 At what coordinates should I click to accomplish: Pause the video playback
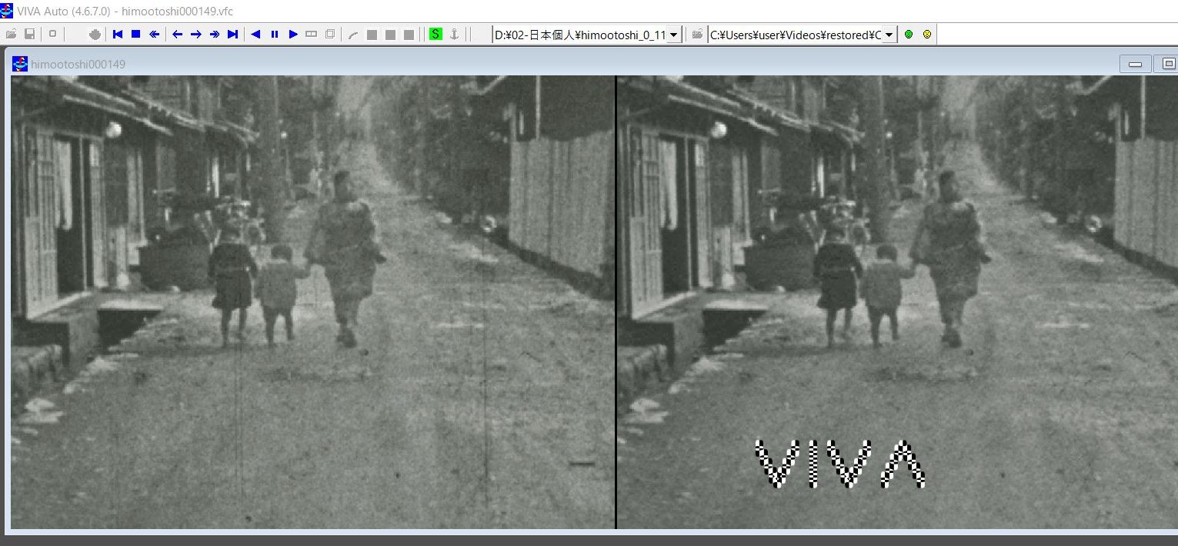coord(274,35)
